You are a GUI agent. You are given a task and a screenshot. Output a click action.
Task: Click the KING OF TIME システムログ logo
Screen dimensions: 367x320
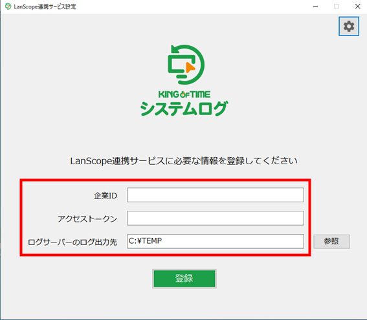(x=184, y=81)
